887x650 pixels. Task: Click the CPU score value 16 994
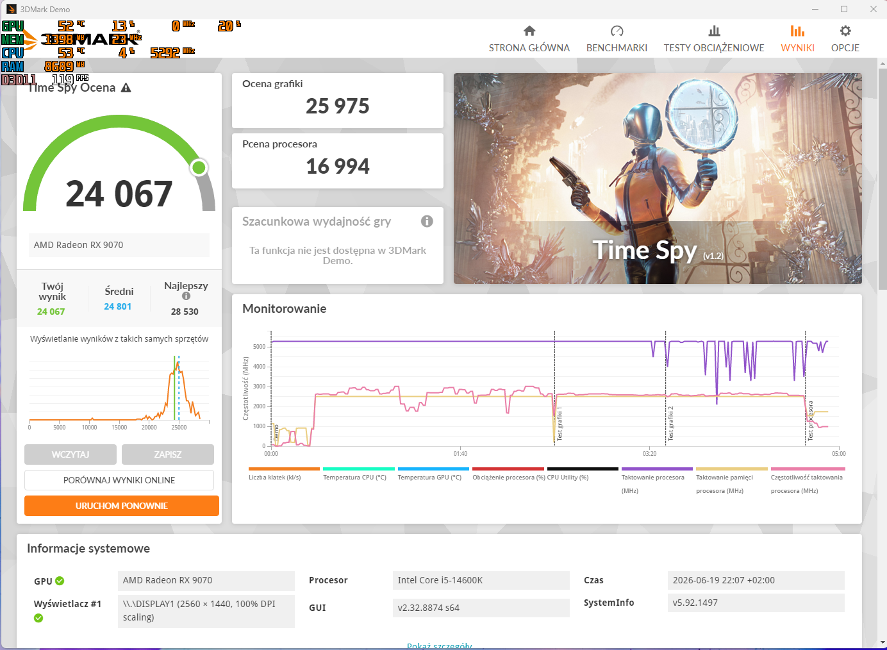coord(338,166)
